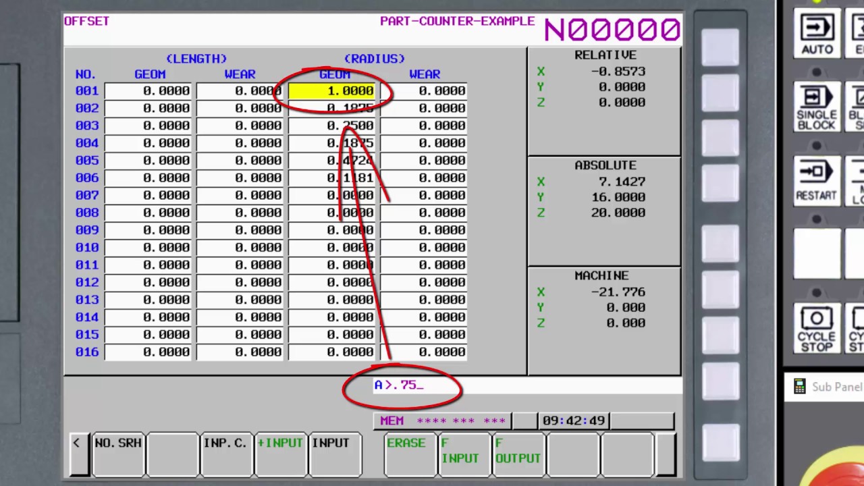
Task: Open the Sub Panel calculator icon
Action: [x=800, y=387]
